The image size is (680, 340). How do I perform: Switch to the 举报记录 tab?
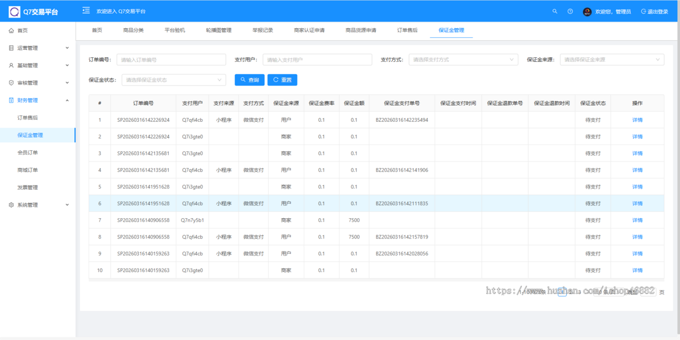click(x=263, y=30)
